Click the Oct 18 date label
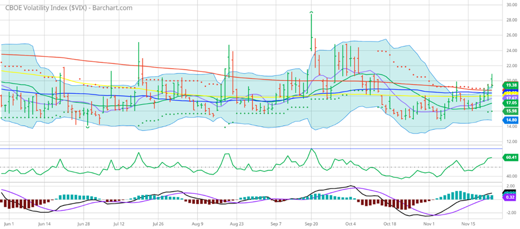Screen dimensions: 520x229 tap(390, 223)
